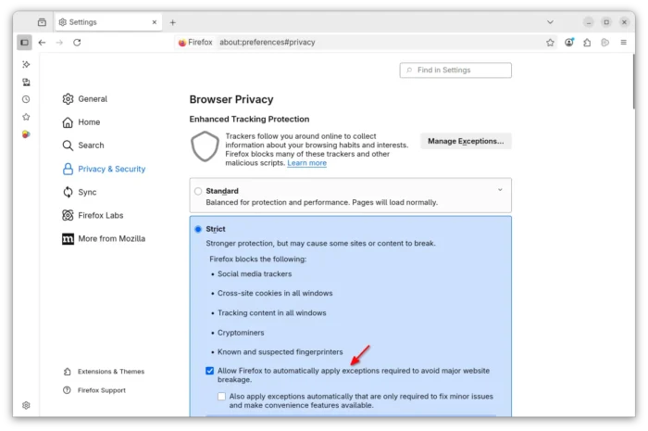Open the application hamburger menu

click(623, 43)
